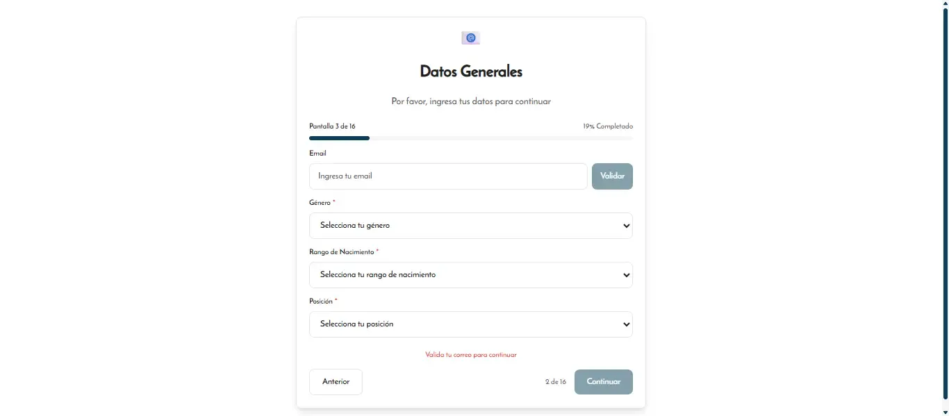Viewport: 949px width, 416px height.
Task: Click the '2 de 16' page indicator
Action: [555, 381]
